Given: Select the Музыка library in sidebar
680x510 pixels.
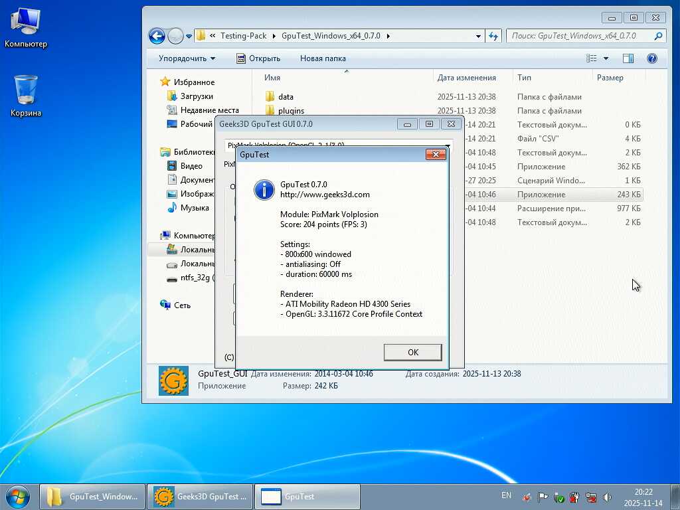Looking at the screenshot, I should point(194,208).
